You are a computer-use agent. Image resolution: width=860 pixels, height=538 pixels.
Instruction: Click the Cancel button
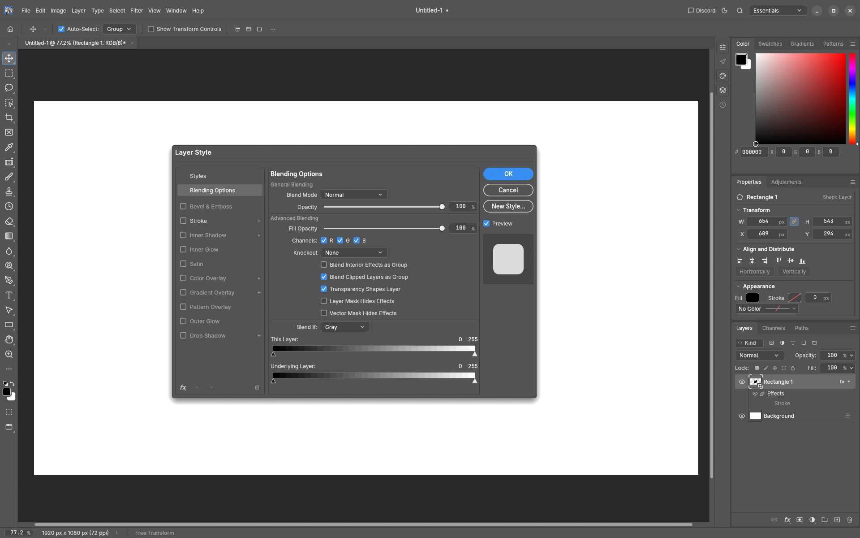click(508, 190)
